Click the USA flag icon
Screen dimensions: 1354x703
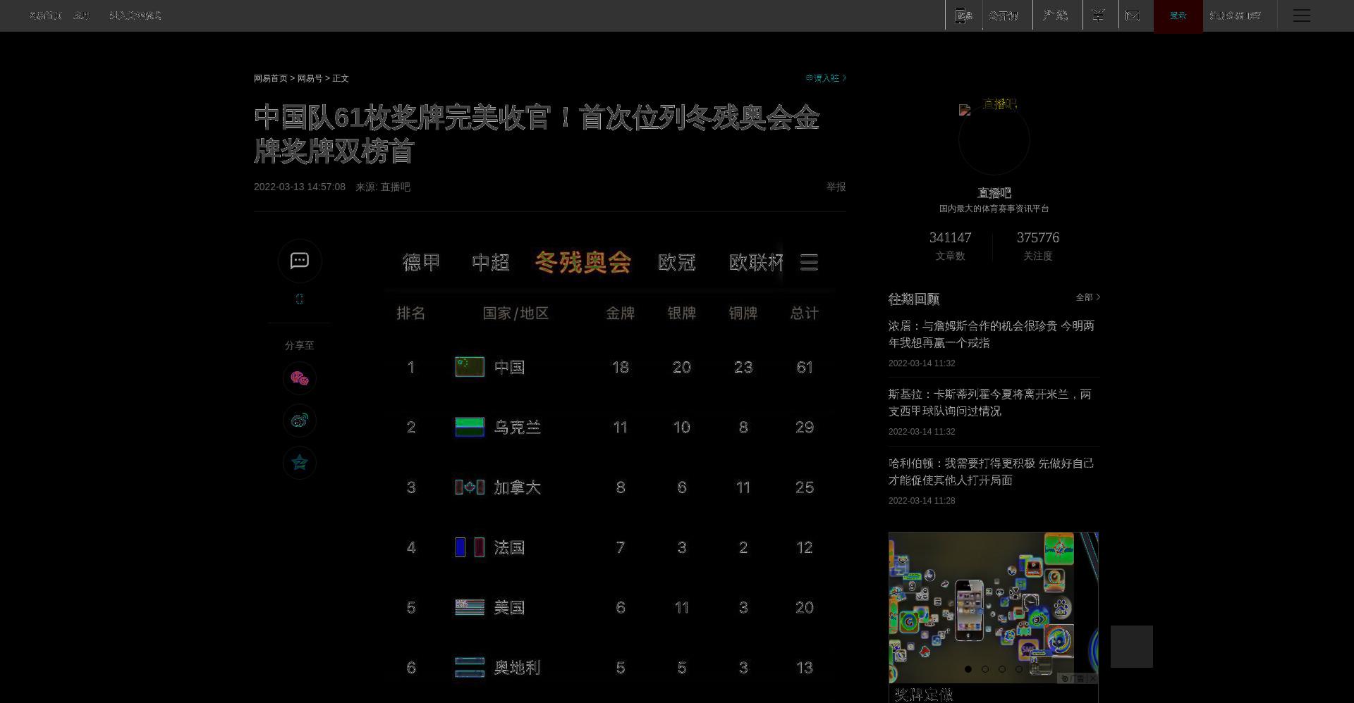click(x=470, y=607)
